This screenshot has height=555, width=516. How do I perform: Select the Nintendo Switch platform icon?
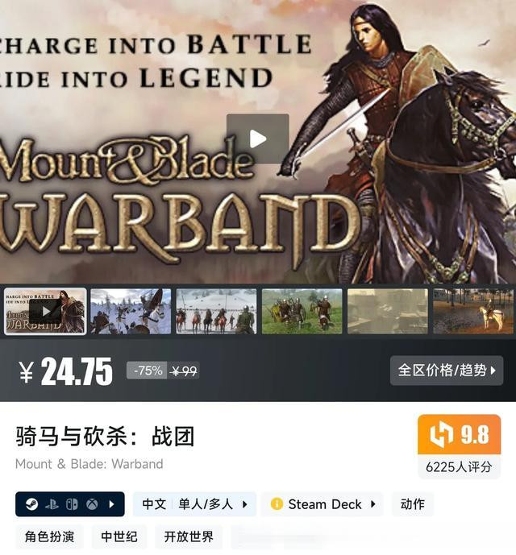click(72, 503)
